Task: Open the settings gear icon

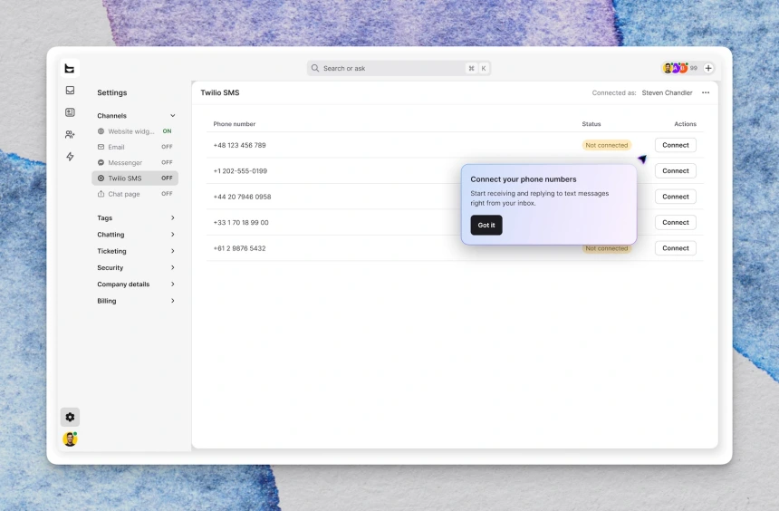Action: pyautogui.click(x=70, y=417)
